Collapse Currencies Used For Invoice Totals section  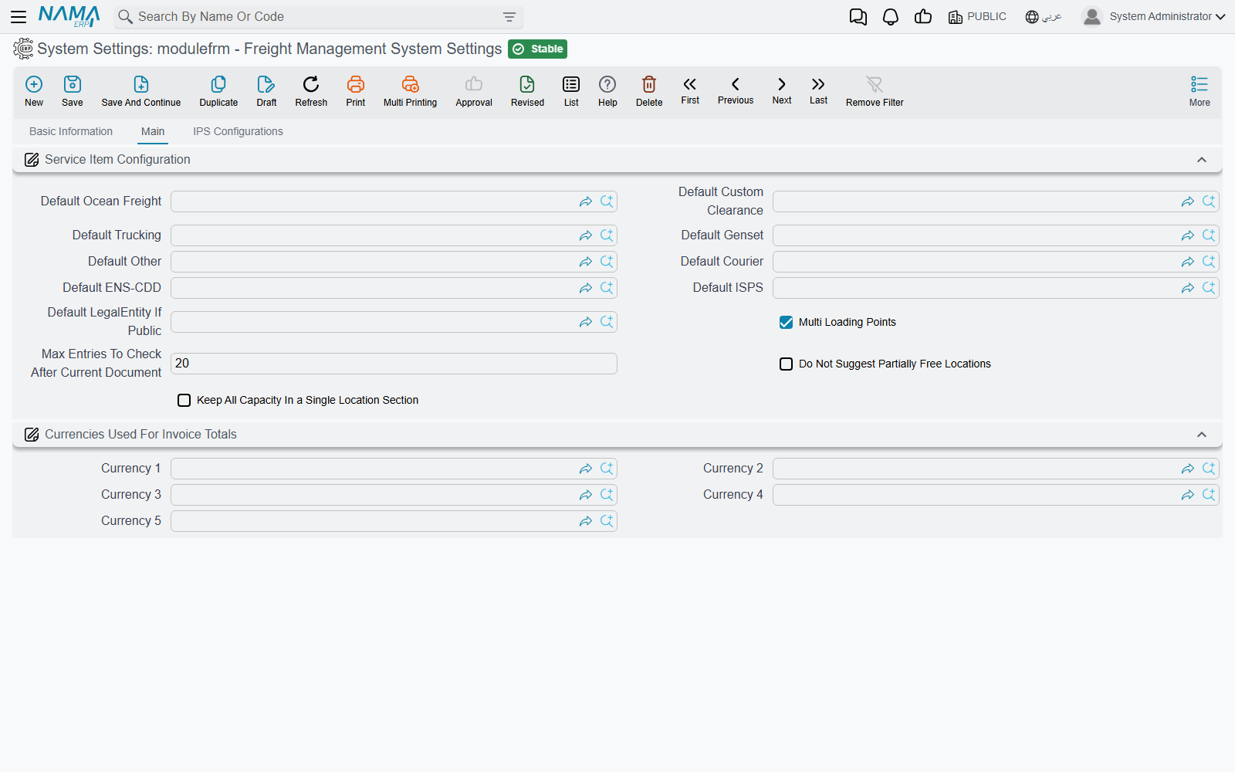point(1201,435)
